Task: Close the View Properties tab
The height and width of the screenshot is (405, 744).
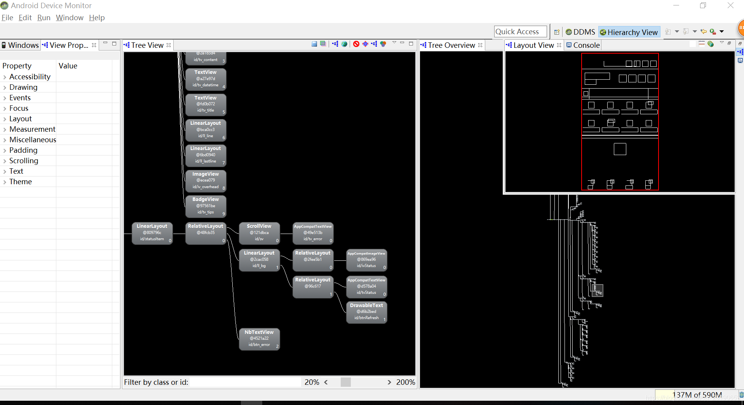Action: pyautogui.click(x=94, y=45)
